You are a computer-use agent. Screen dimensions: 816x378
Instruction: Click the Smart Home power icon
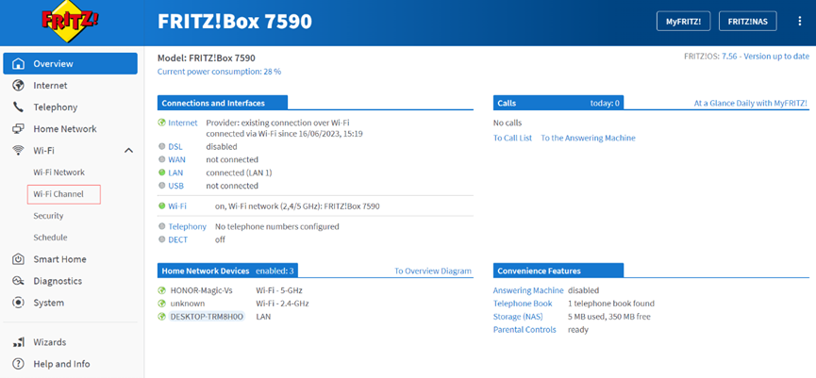(18, 259)
